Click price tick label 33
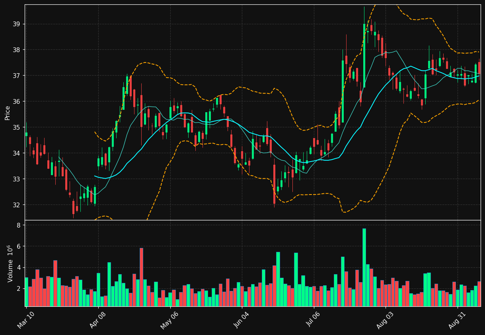485x335 pixels. point(16,179)
